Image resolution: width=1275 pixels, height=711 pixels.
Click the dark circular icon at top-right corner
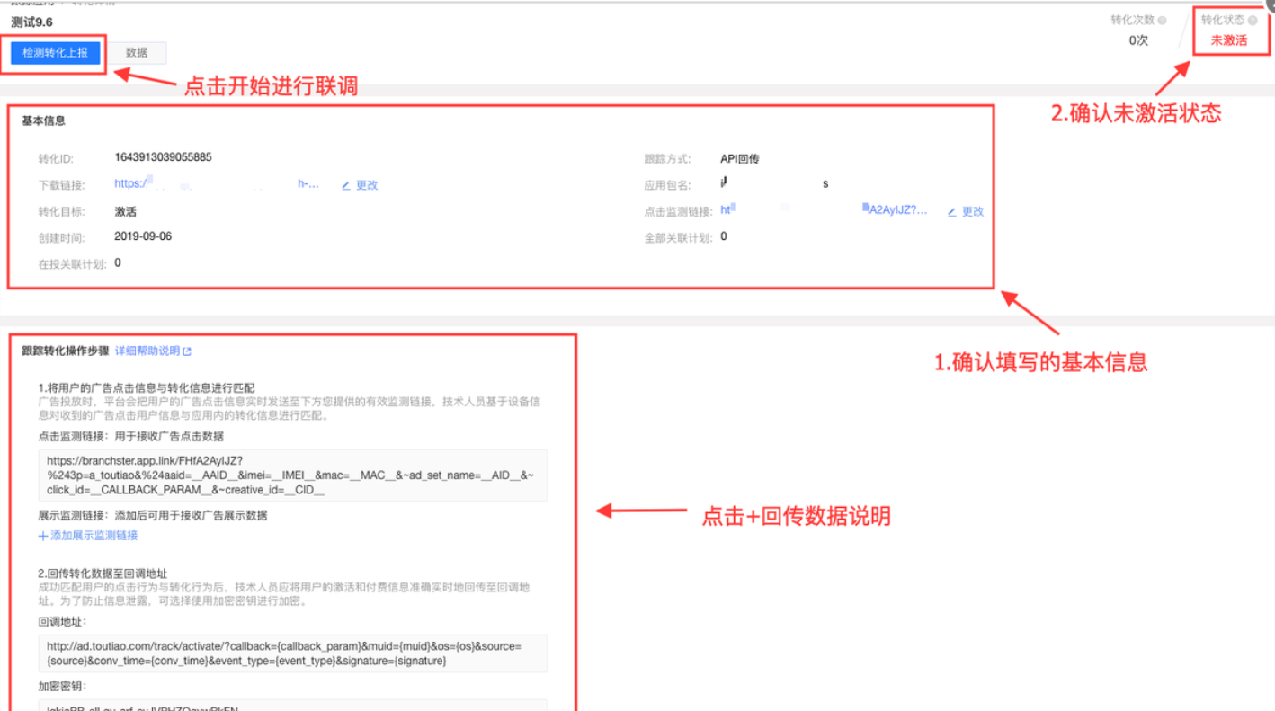tap(1267, 5)
